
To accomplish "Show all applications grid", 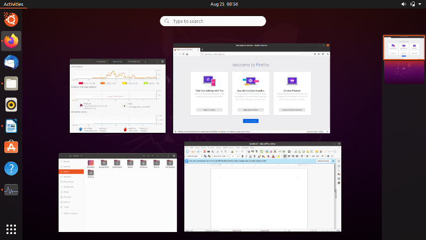I will coord(11,229).
